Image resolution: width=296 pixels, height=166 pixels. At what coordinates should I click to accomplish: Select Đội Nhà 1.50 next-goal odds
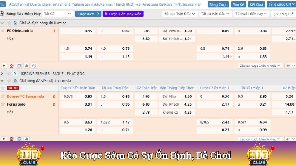pyautogui.click(x=177, y=96)
